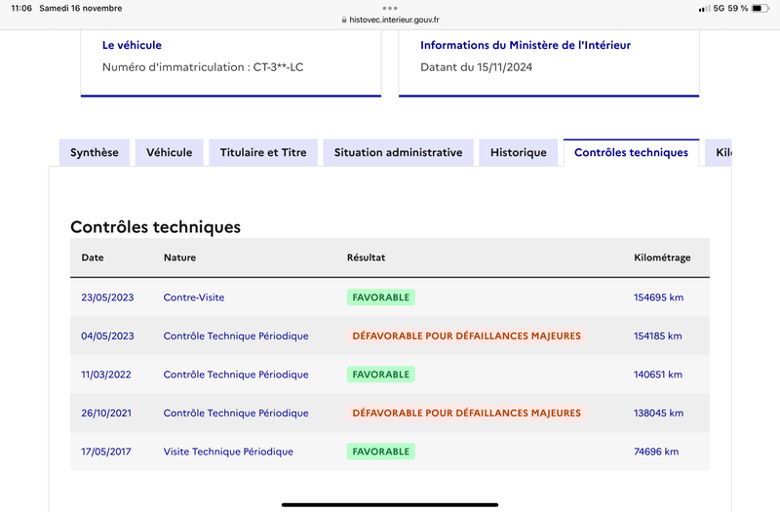
Task: Click the Kilométrage column header
Action: click(x=662, y=257)
